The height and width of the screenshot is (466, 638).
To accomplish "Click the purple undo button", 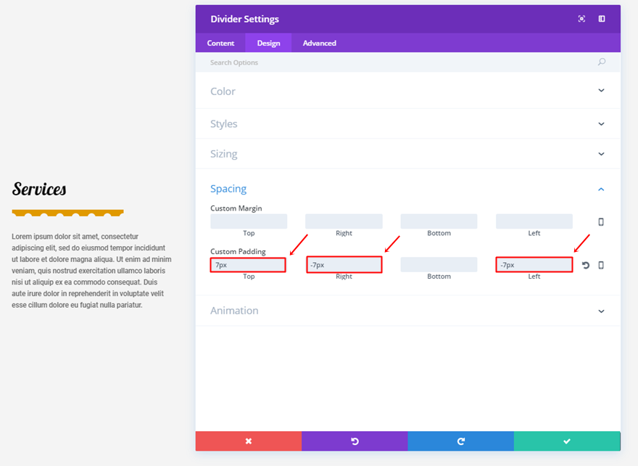I will coord(355,441).
